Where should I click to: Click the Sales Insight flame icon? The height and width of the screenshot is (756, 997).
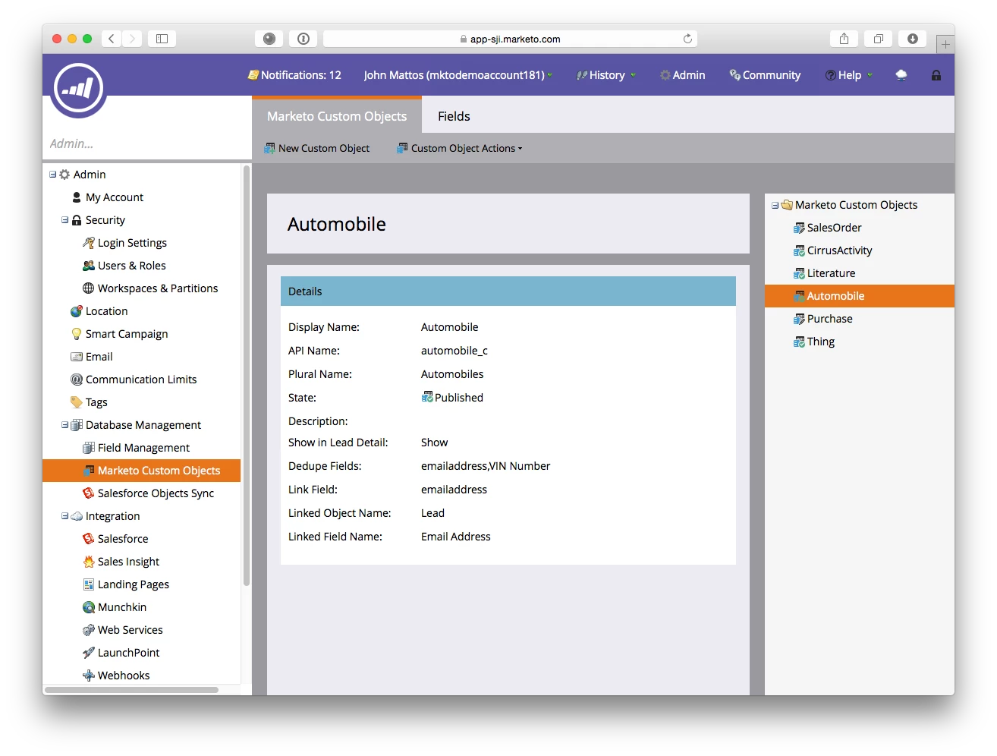tap(89, 562)
